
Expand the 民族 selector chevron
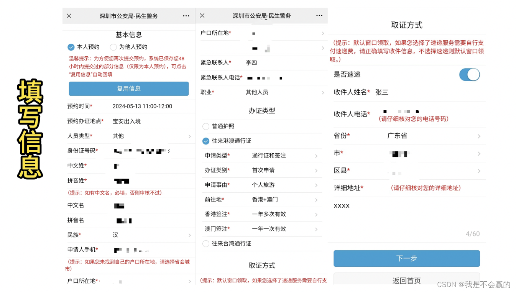(x=189, y=235)
